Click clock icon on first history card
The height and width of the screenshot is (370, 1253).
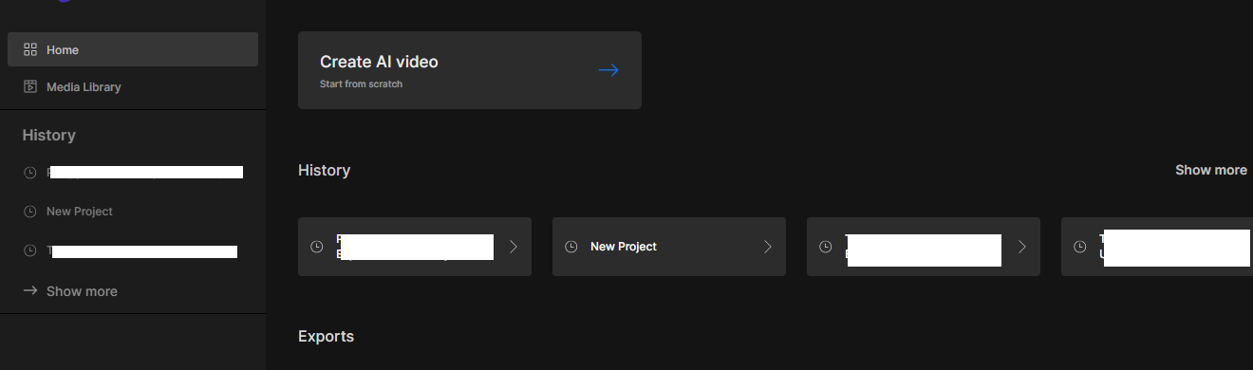click(x=317, y=247)
